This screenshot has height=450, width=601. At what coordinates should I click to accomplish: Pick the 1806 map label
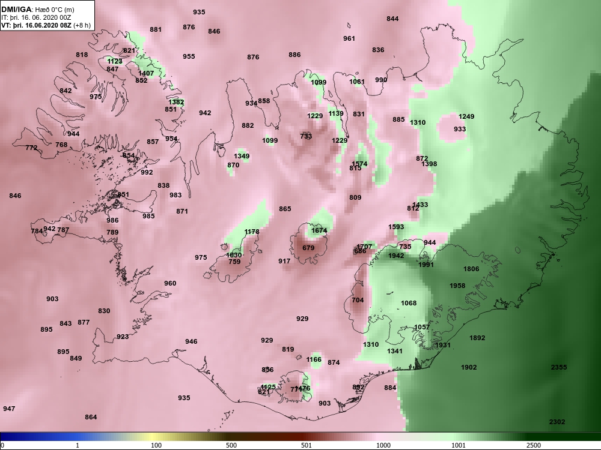[x=471, y=269]
